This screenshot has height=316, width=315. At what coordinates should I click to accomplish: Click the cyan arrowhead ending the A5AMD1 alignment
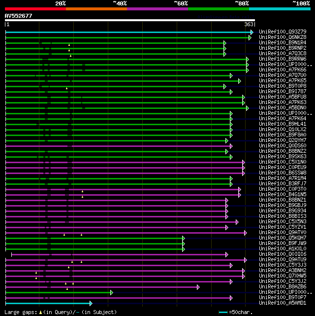tap(91, 304)
